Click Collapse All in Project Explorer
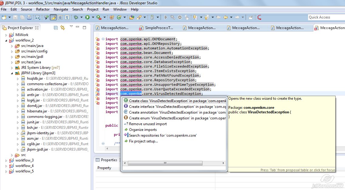This screenshot has width=345, height=190. pos(56,28)
